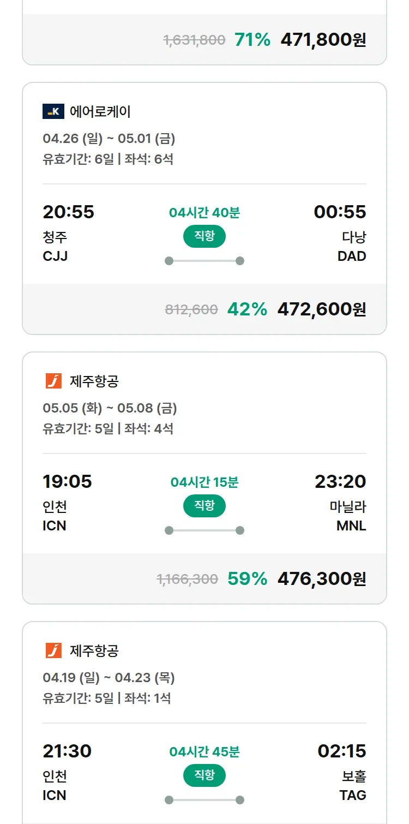Click the 71% discount label
Screen dimensions: 409x824
point(252,40)
